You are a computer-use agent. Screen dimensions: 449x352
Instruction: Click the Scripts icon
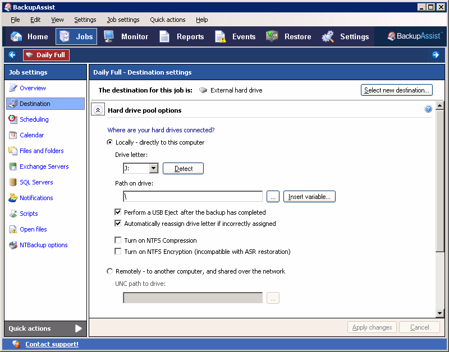point(13,214)
